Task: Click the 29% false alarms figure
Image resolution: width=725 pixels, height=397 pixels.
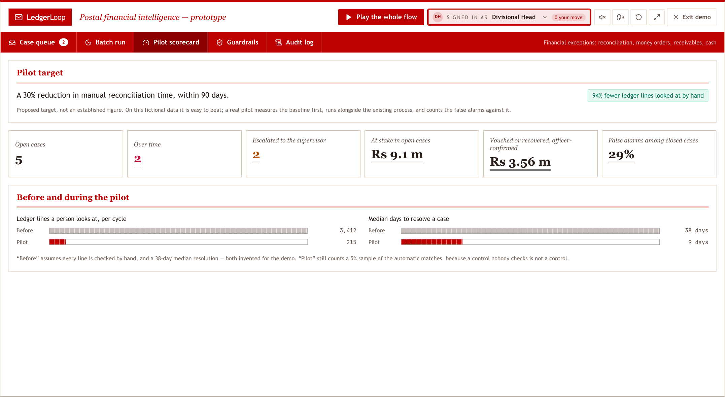Action: (x=621, y=155)
